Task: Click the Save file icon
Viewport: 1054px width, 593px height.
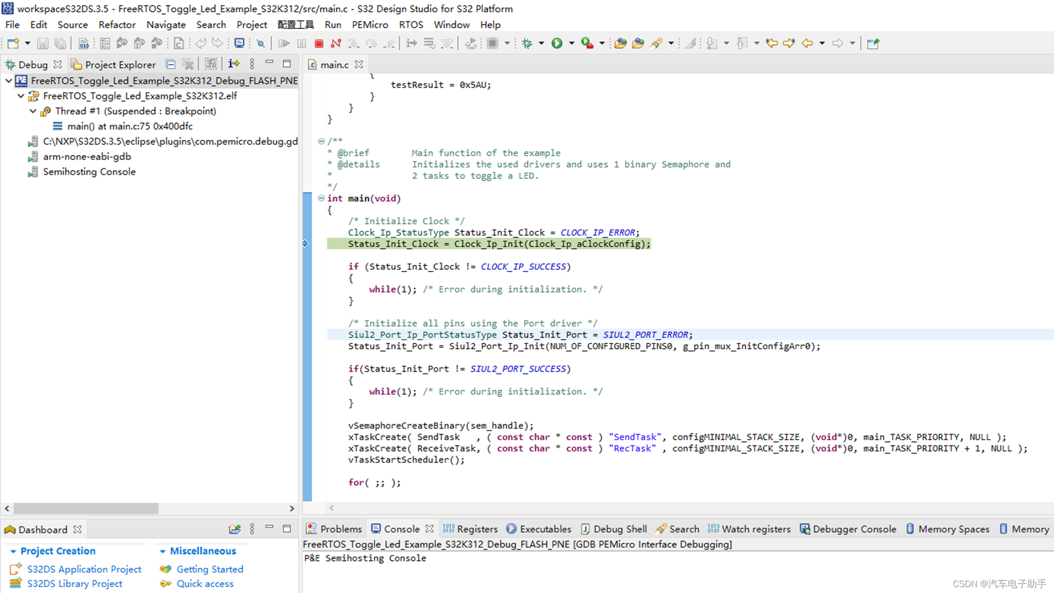Action: [43, 43]
